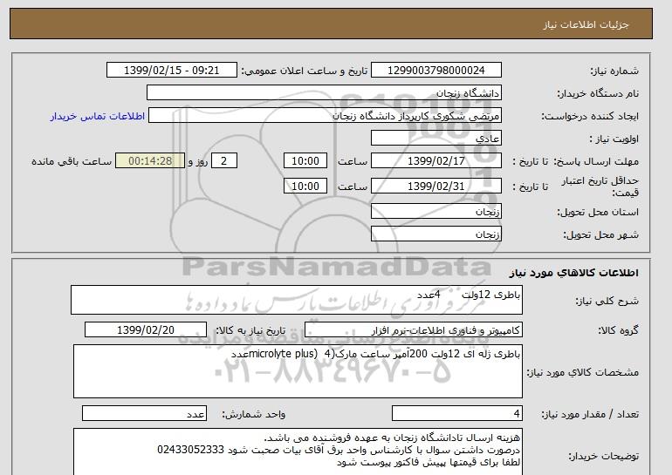Screen dimensions: 672x475
Task: Click label تاریخ و ساعت اعلان عمومی
Action: 305,71
